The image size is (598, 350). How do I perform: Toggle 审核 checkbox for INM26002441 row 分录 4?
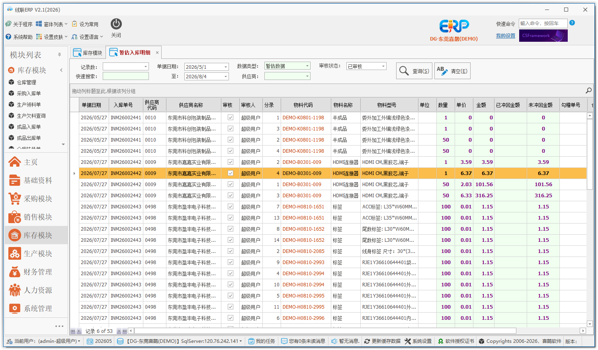coord(230,151)
